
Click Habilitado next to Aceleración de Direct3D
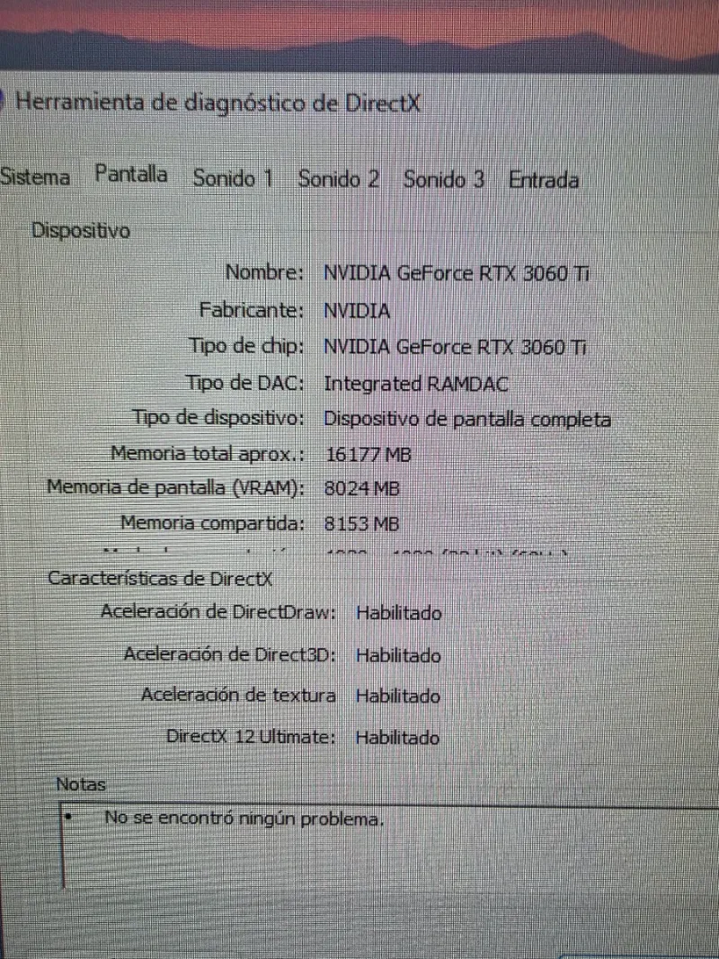coord(399,655)
